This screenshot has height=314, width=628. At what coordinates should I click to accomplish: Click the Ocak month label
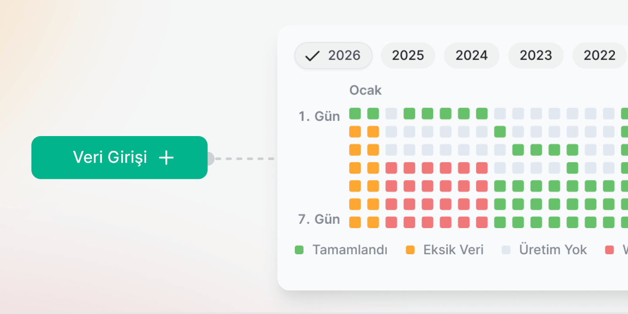(365, 90)
